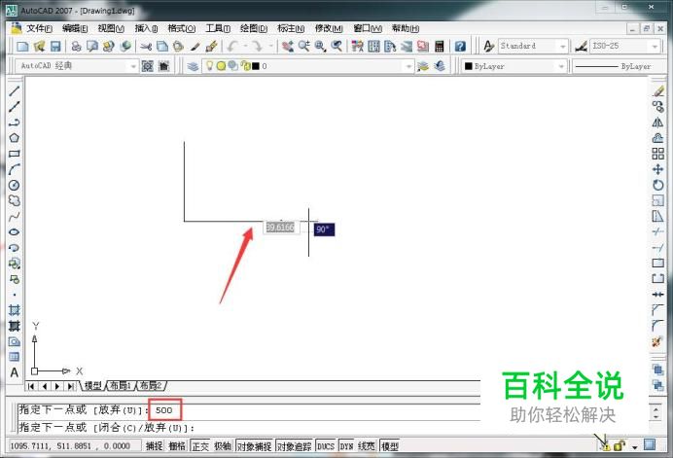This screenshot has width=673, height=458.
Task: Select the Array tool
Action: 657,154
